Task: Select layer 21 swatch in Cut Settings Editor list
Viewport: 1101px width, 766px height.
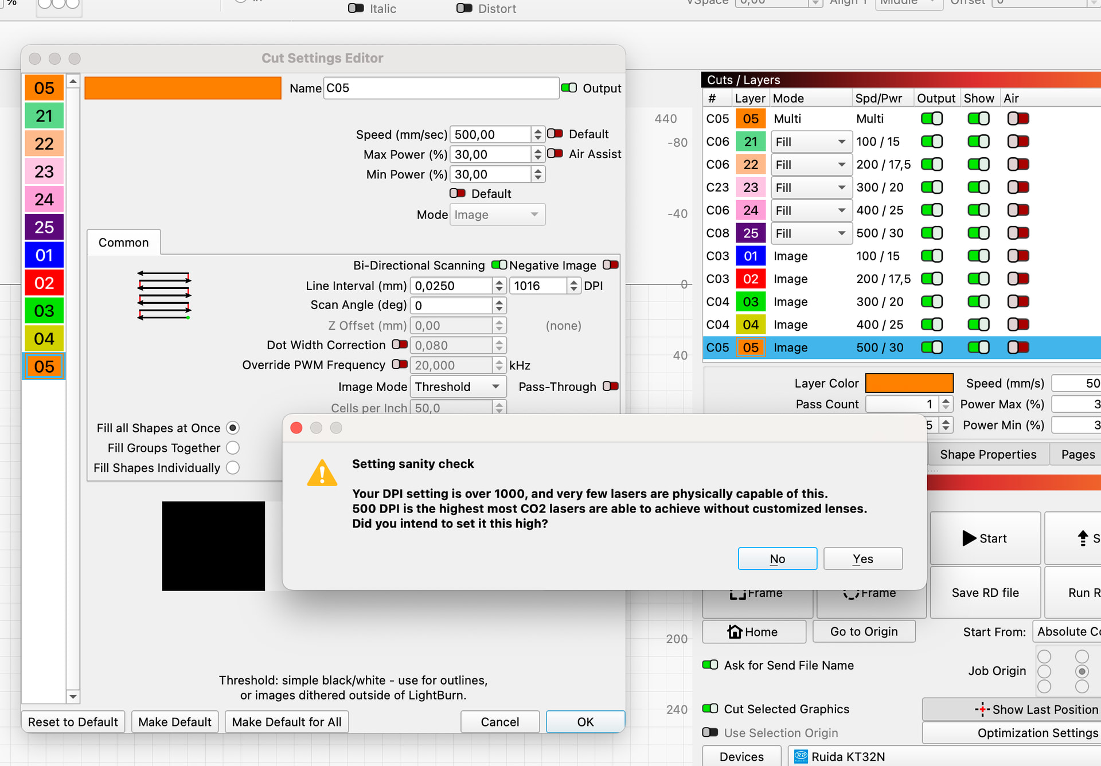Action: (x=44, y=116)
